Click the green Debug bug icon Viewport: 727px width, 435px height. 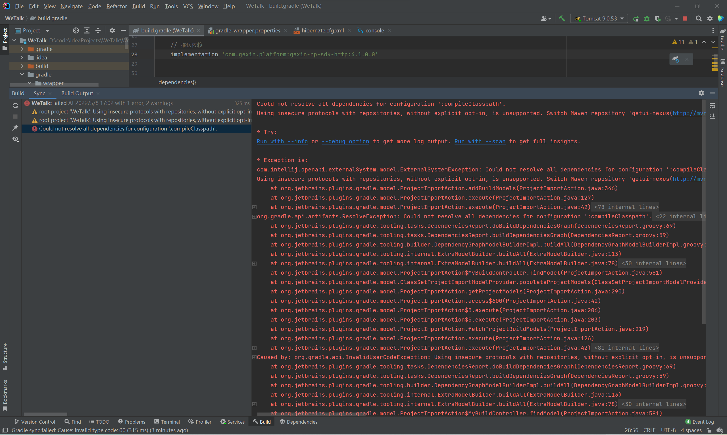647,18
